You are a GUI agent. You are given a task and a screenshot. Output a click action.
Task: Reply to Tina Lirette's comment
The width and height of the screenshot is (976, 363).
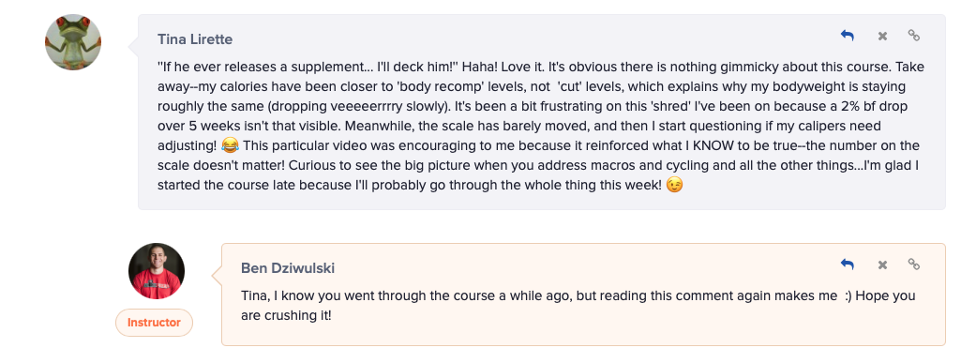click(848, 36)
